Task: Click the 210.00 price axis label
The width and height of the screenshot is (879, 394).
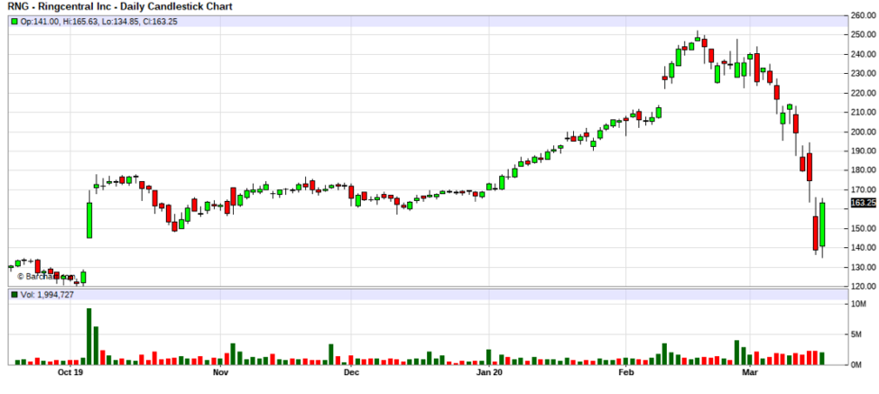Action: tap(864, 112)
